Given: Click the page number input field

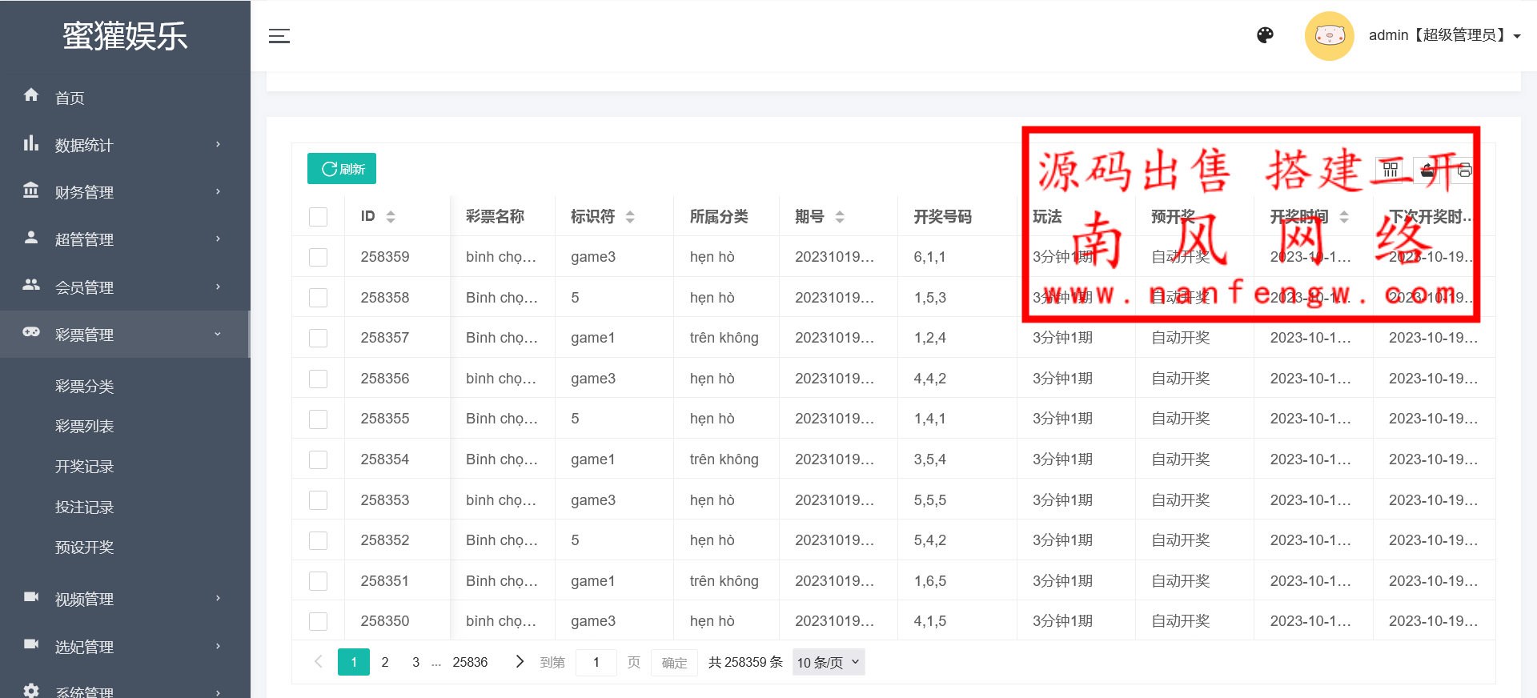Looking at the screenshot, I should coord(596,662).
